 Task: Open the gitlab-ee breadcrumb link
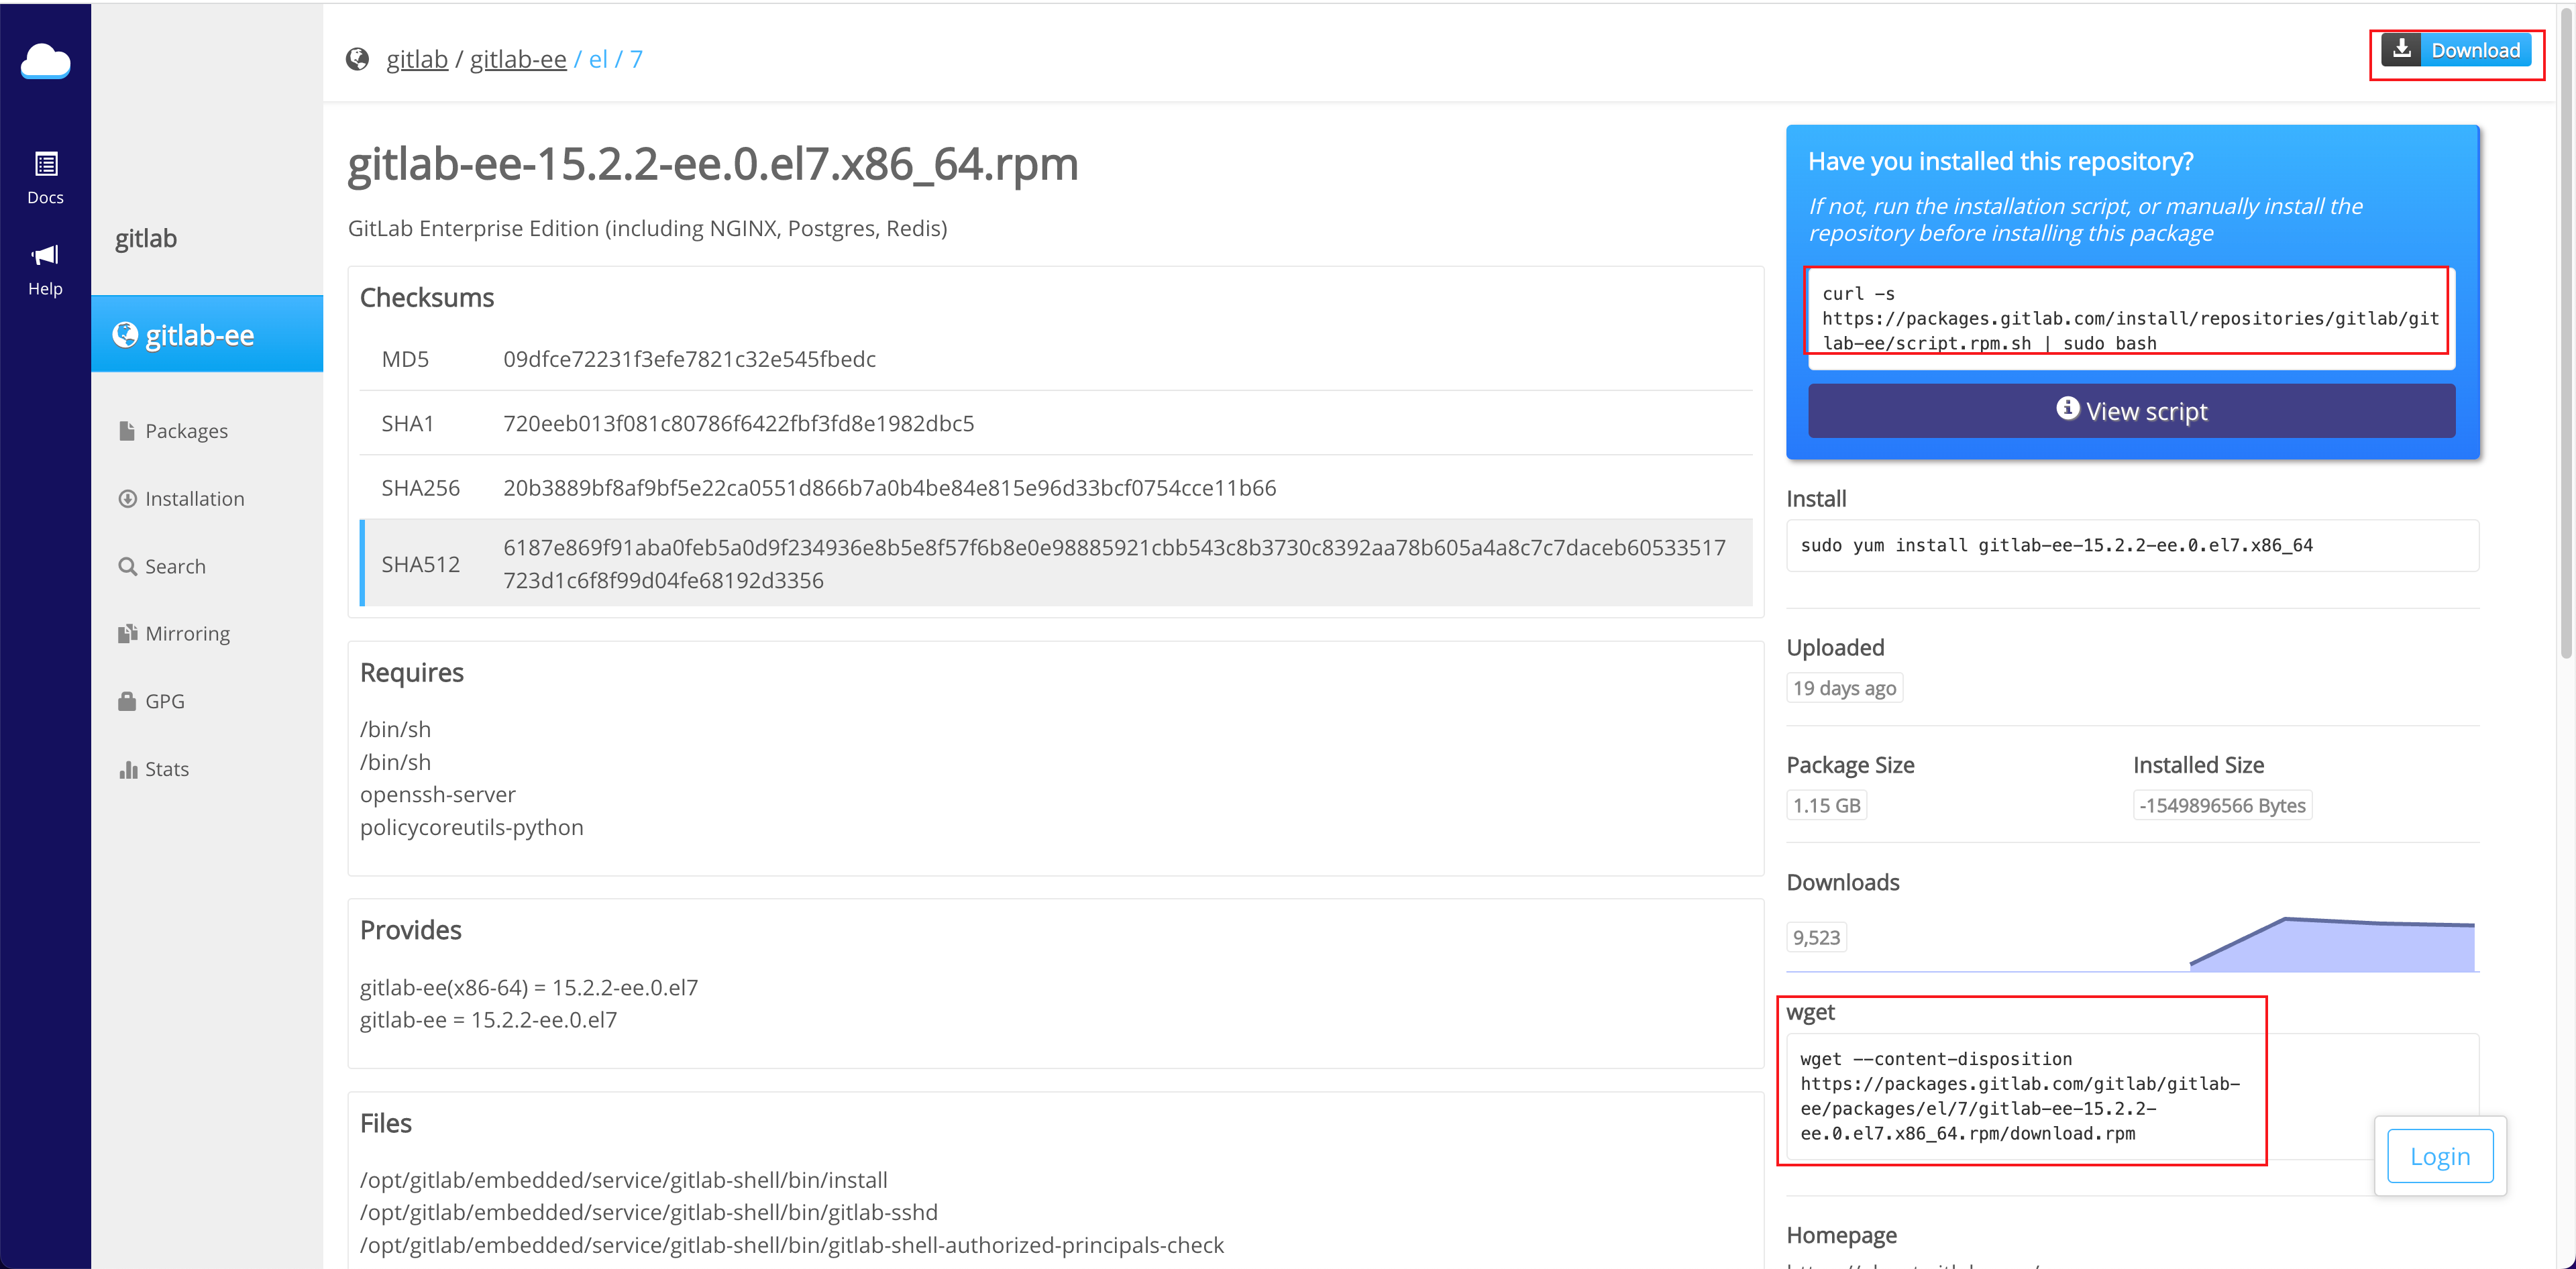pyautogui.click(x=517, y=59)
